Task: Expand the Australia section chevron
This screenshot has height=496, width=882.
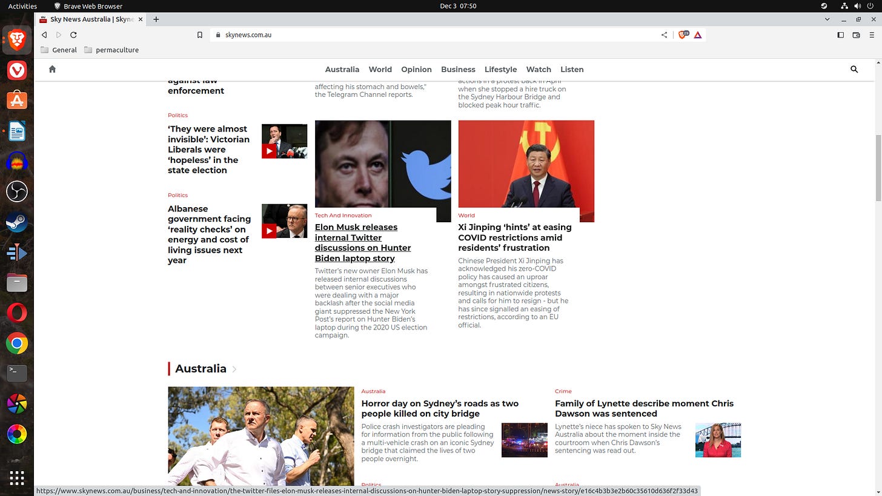Action: [x=234, y=369]
